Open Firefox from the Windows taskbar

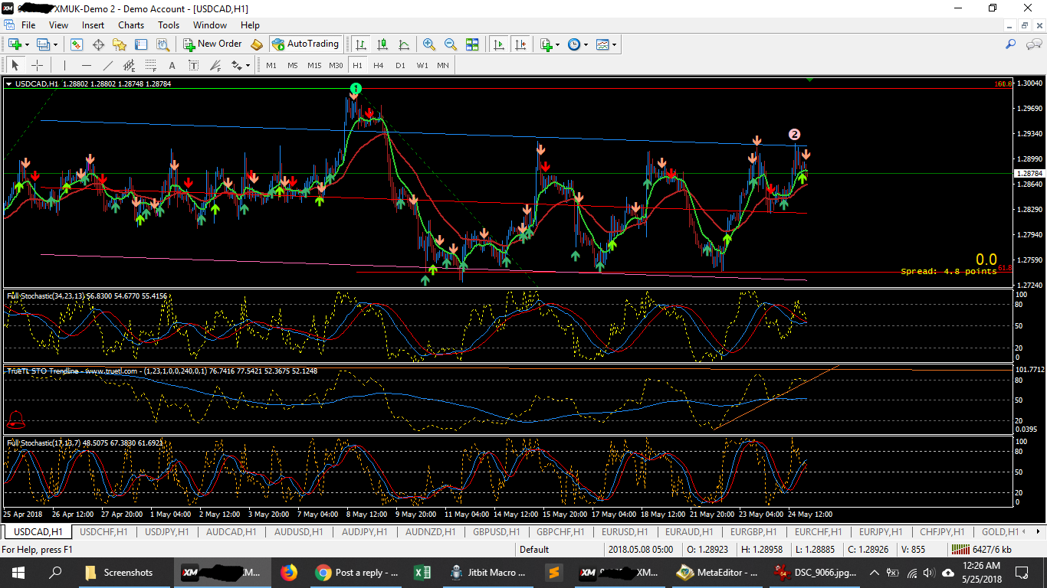[x=288, y=573]
